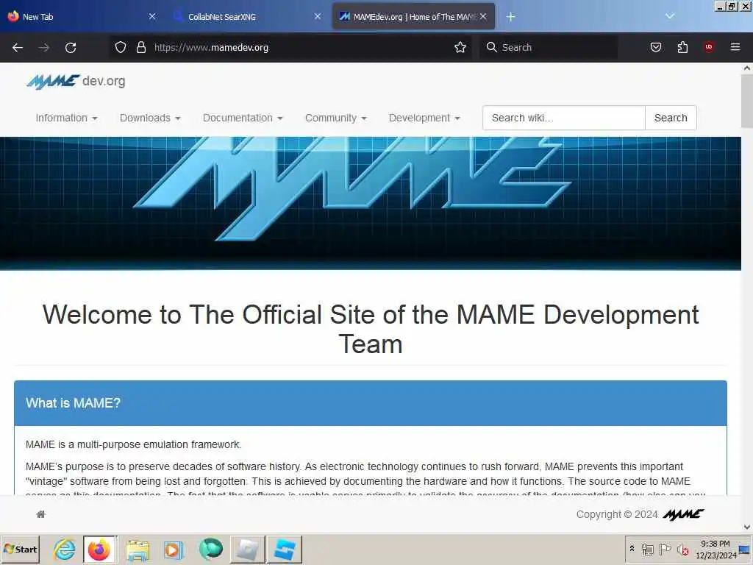Click the Search wiki text field
The image size is (753, 565).
point(564,118)
